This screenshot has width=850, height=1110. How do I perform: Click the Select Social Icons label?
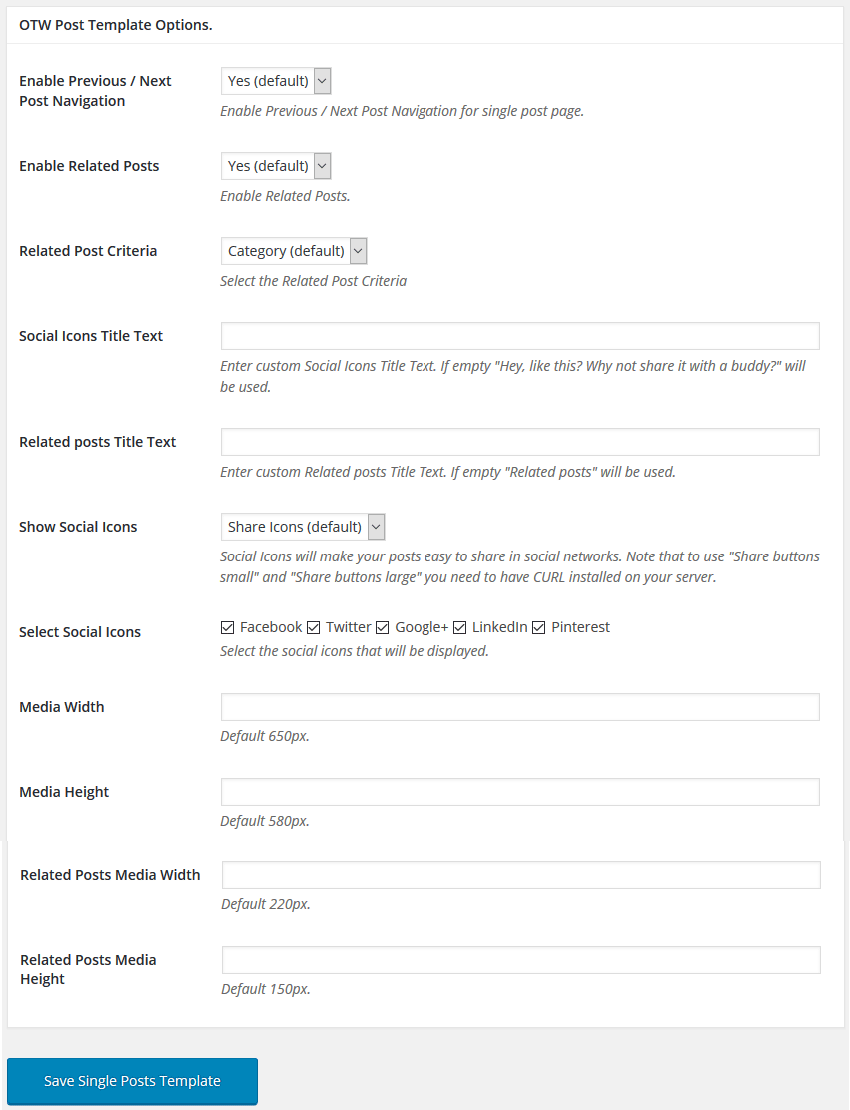80,632
